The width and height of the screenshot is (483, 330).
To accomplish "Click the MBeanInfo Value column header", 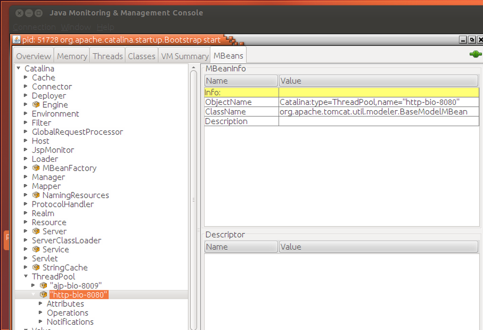I will 378,81.
